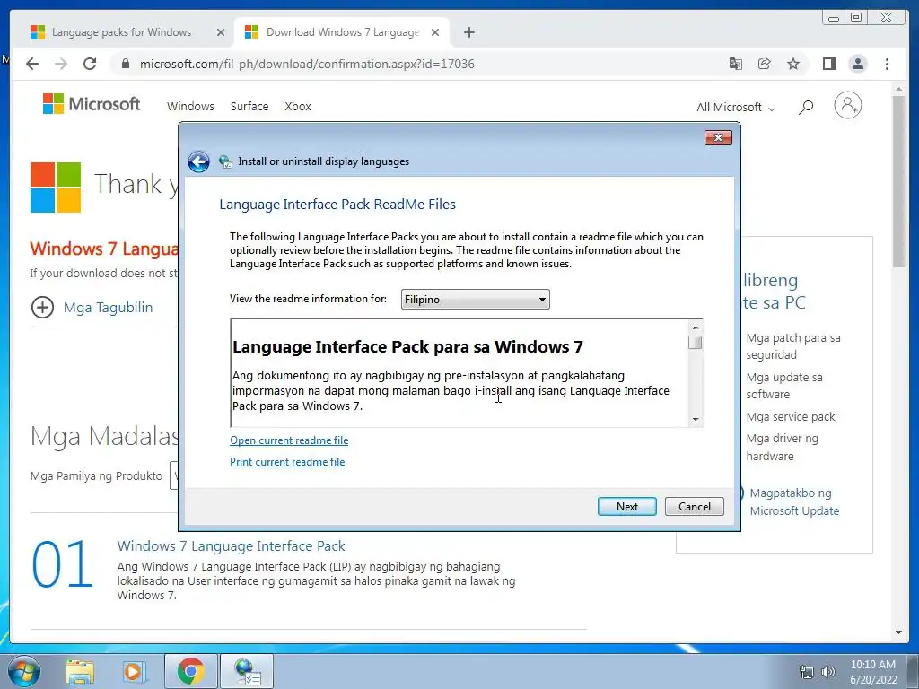The height and width of the screenshot is (689, 919).
Task: Open the Windows menu in Microsoft header
Action: pos(190,107)
